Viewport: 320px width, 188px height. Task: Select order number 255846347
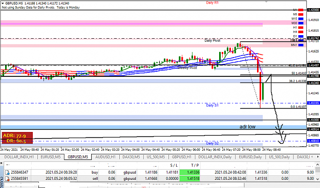click(19, 172)
